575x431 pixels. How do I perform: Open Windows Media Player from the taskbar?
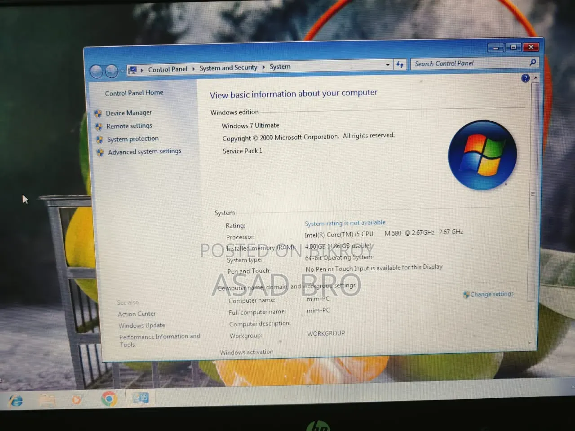click(x=76, y=399)
